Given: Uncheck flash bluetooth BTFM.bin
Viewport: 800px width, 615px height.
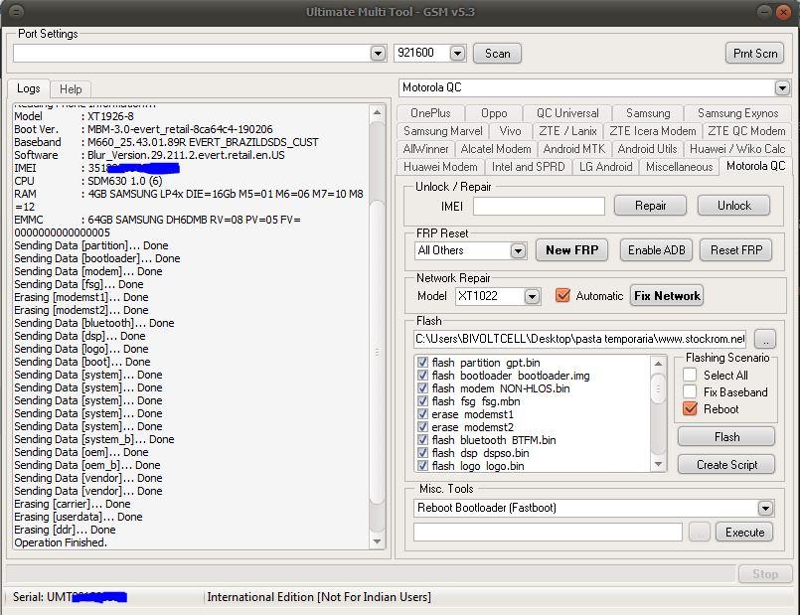Looking at the screenshot, I should [x=422, y=440].
